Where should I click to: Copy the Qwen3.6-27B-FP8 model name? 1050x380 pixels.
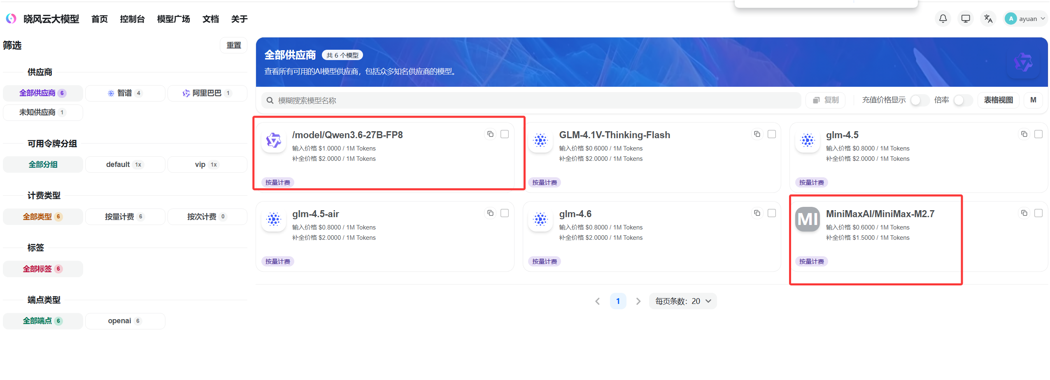tap(490, 134)
